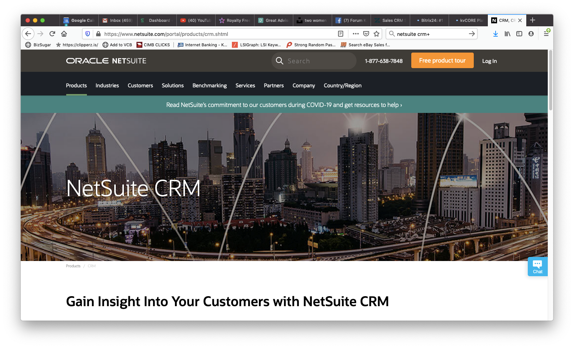
Task: Open CIMB CLICKS bookmark
Action: click(x=153, y=45)
